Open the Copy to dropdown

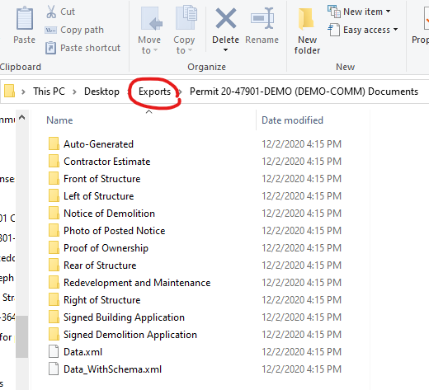pyautogui.click(x=184, y=31)
